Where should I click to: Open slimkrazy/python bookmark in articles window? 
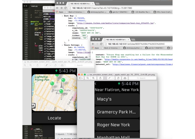tap(133, 48)
